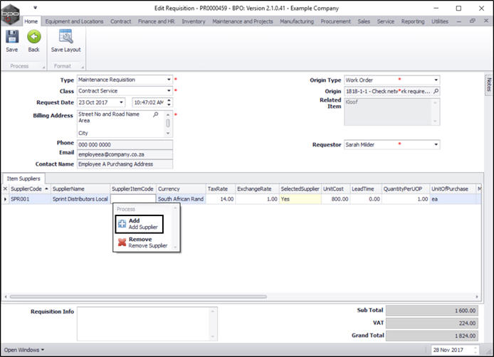Click the green Back arrow icon
This screenshot has width=494, height=357.
(33, 37)
